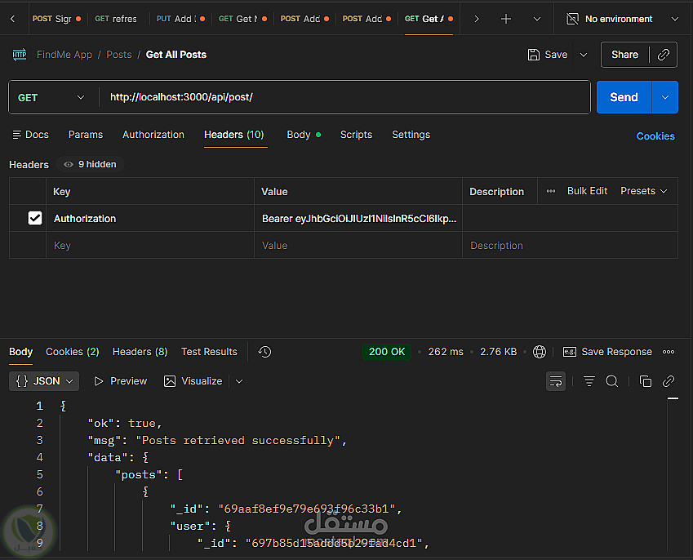Expand the Presets dropdown
Viewport: 693px width, 560px height.
[644, 191]
